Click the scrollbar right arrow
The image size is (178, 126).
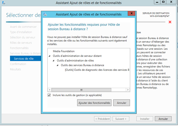(127, 90)
